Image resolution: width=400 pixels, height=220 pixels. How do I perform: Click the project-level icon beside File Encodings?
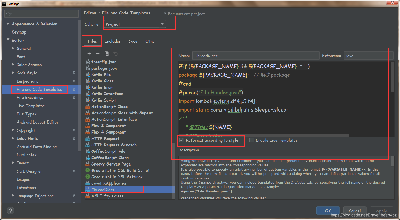pos(74,97)
